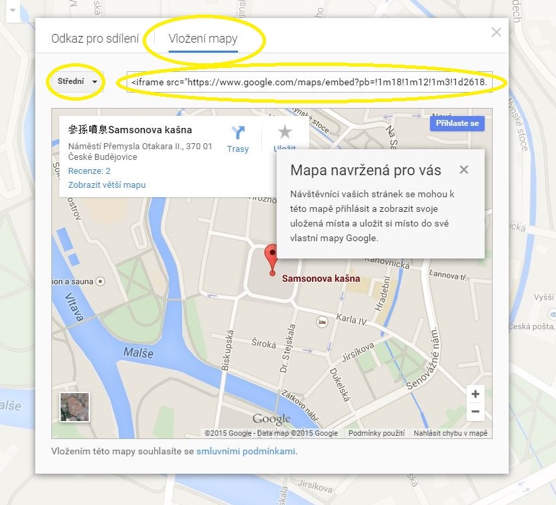Click the Samsonova kašna red map label
This screenshot has height=505, width=556.
coord(321,278)
